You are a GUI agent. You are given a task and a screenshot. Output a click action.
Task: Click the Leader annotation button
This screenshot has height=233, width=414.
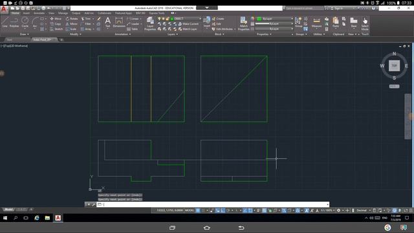134,24
